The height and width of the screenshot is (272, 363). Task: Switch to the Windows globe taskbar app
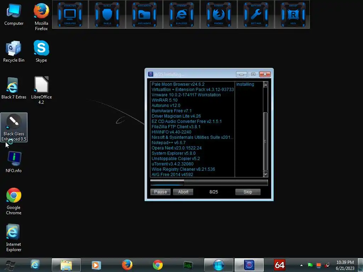click(x=218, y=265)
